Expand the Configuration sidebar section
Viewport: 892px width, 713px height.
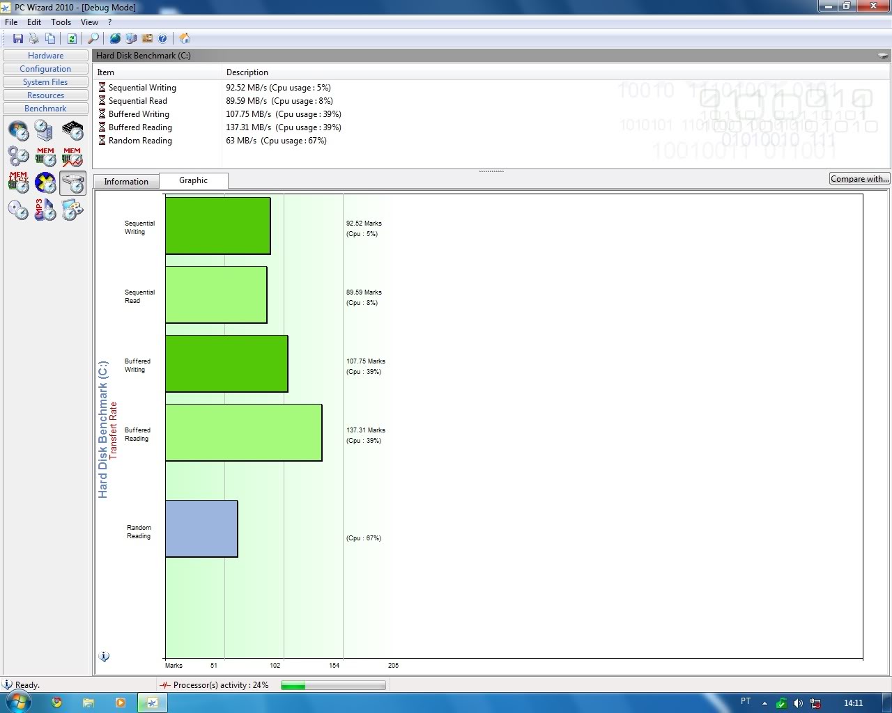point(45,69)
